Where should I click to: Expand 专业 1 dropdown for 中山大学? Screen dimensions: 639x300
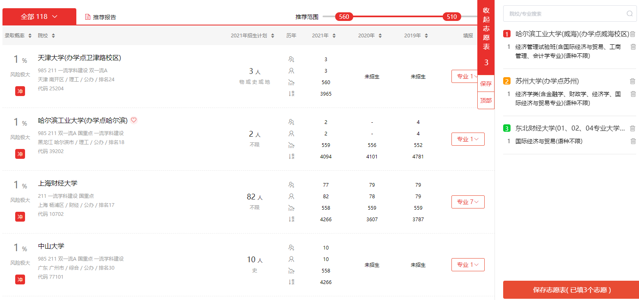[x=468, y=265]
